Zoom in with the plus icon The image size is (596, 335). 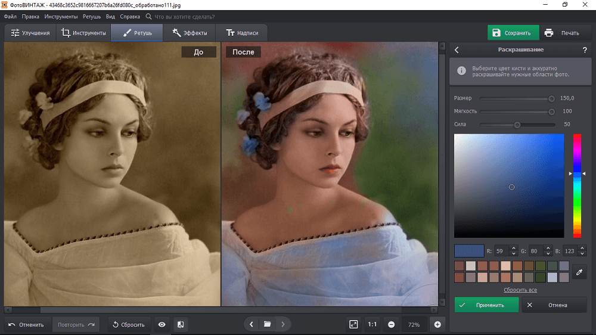point(437,324)
